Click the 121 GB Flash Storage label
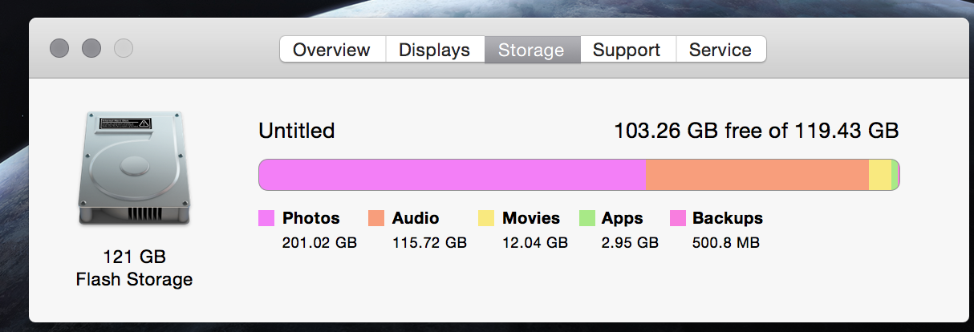Screen dimensions: 974x332 click(134, 269)
